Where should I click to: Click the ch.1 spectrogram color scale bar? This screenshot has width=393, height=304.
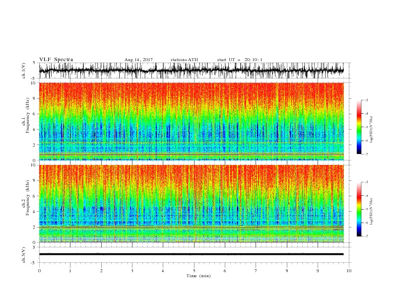point(359,127)
